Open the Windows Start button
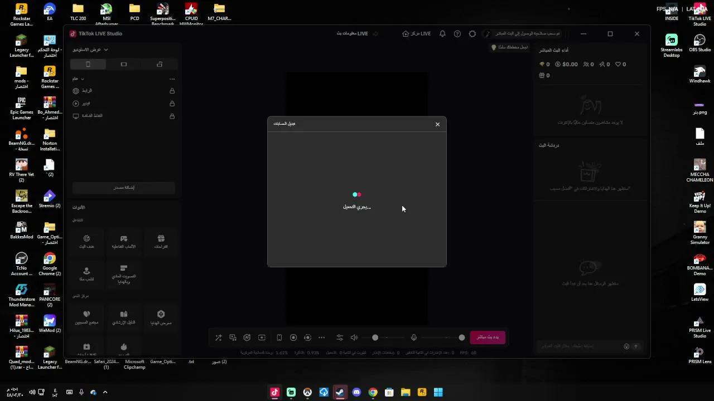Image resolution: width=714 pixels, height=401 pixels. click(x=438, y=393)
